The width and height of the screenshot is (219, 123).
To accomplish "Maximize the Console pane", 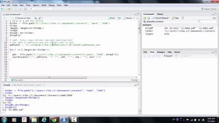I will pyautogui.click(x=138, y=85).
